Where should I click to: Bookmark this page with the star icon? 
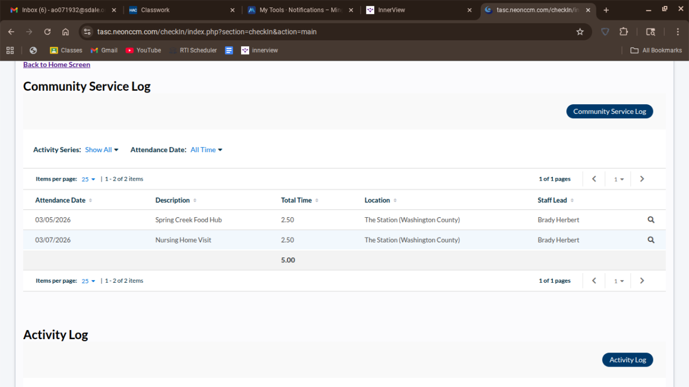click(x=580, y=32)
